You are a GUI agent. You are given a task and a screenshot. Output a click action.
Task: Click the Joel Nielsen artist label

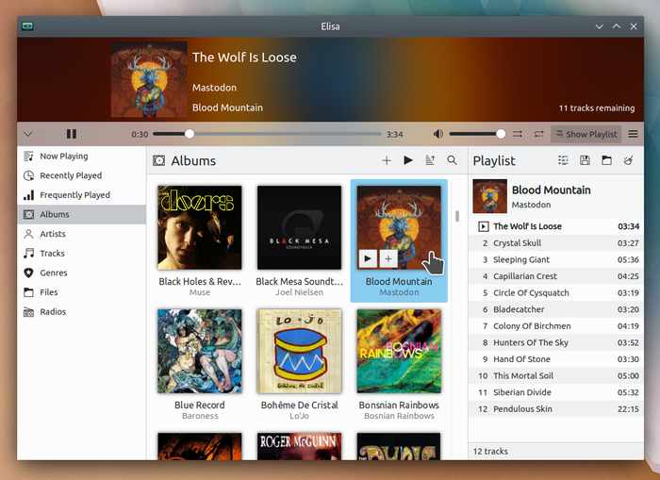(x=299, y=292)
